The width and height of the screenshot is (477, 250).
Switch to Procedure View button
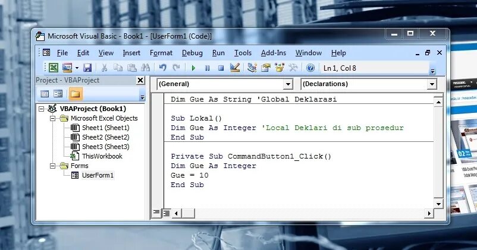[x=156, y=213]
